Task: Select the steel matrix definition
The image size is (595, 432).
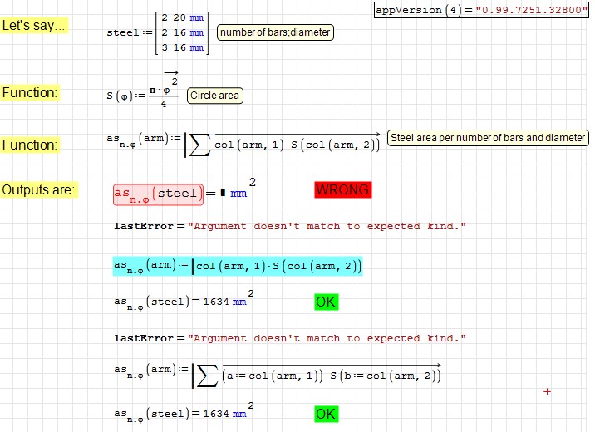Action: pos(157,32)
